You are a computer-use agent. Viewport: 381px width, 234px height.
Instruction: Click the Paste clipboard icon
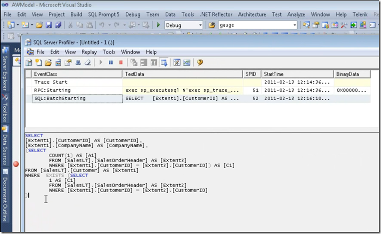point(89,25)
